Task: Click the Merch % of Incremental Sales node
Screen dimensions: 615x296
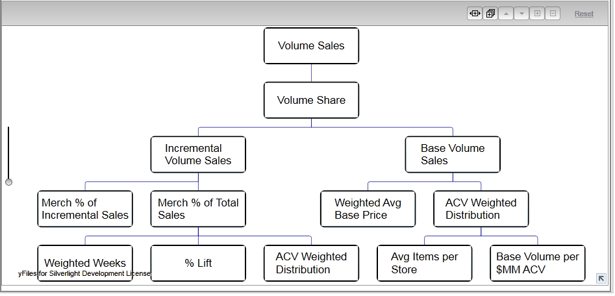Action: click(85, 209)
